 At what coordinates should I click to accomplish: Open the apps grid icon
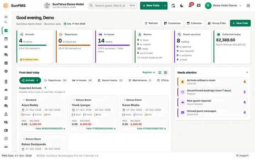(x=248, y=6)
